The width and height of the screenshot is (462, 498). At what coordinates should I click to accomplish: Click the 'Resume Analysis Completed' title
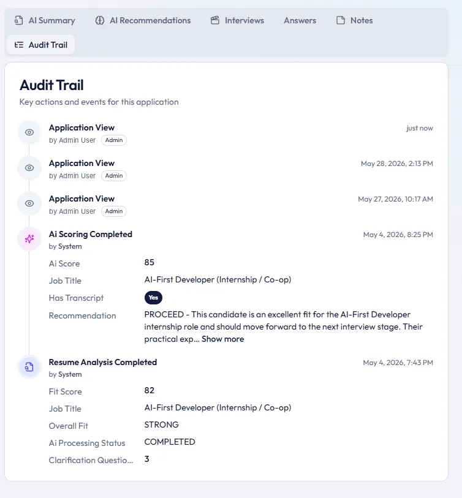103,362
